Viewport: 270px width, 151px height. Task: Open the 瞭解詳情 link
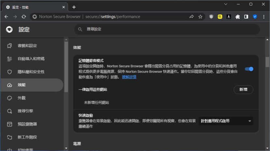[x=129, y=77]
